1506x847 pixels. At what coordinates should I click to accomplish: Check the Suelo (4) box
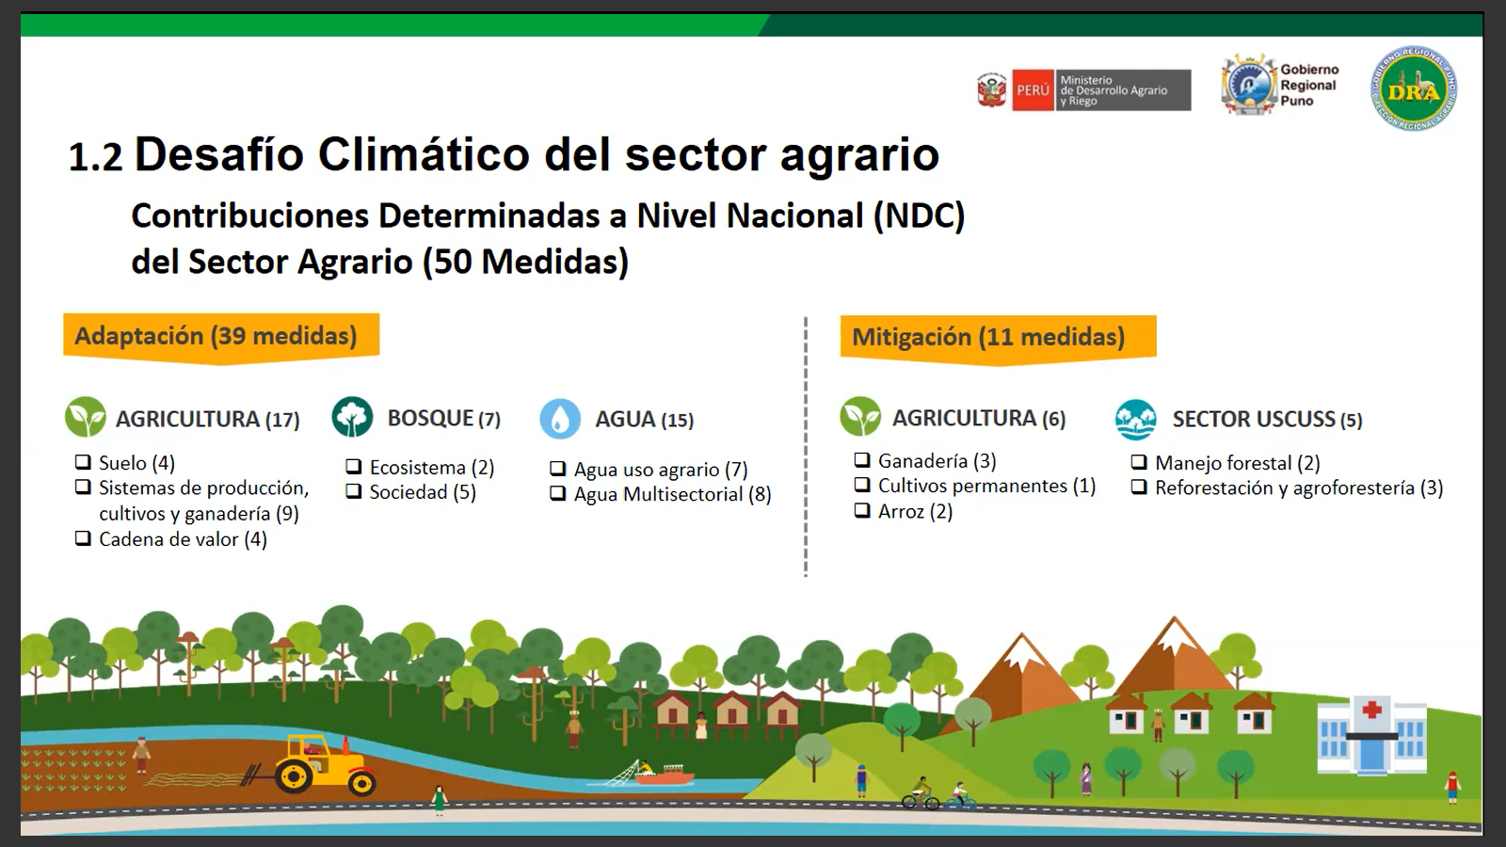[83, 462]
